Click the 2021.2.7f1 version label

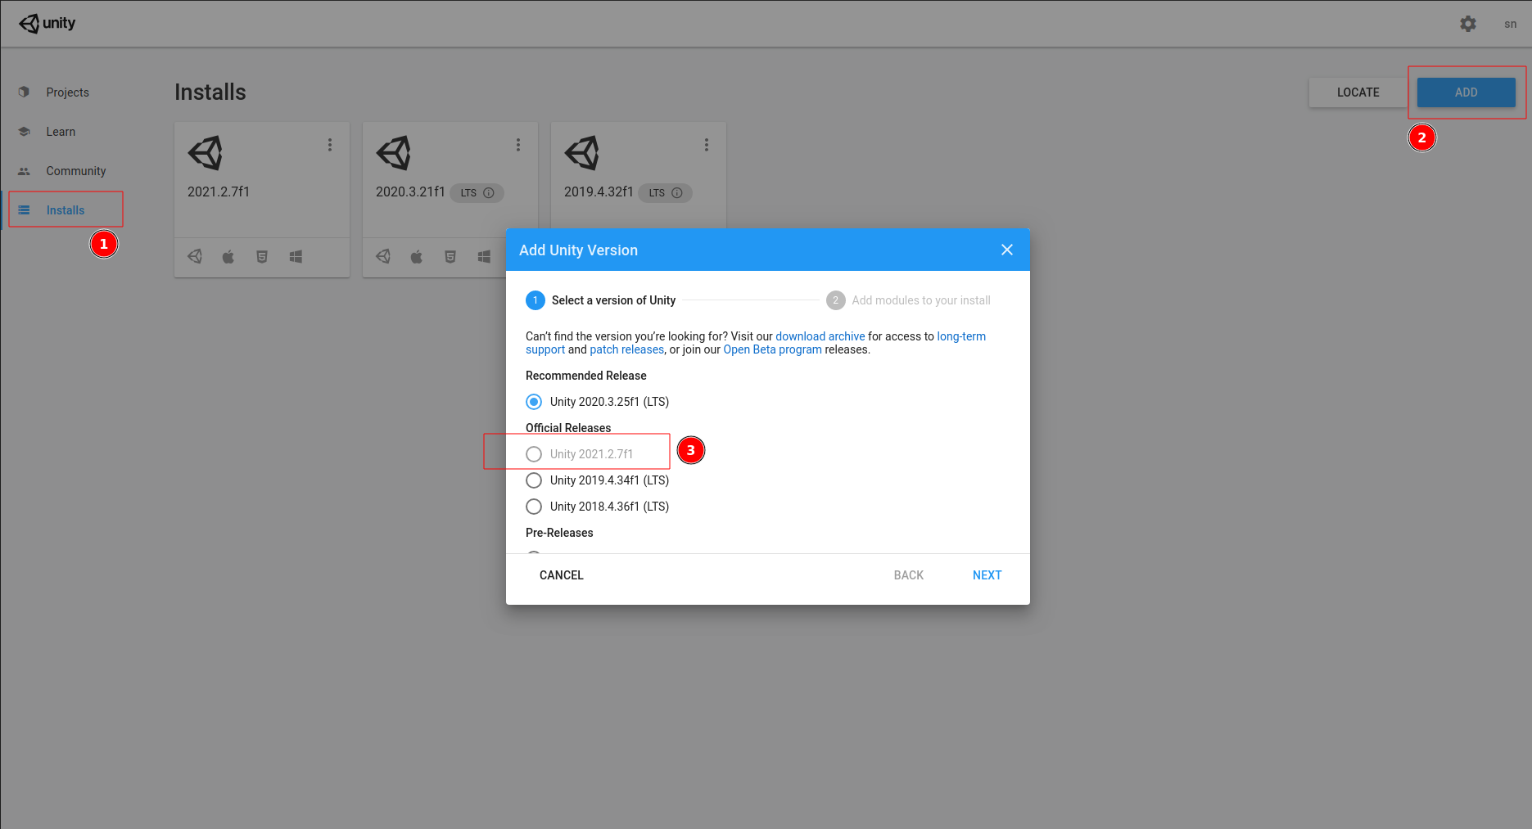pos(219,191)
